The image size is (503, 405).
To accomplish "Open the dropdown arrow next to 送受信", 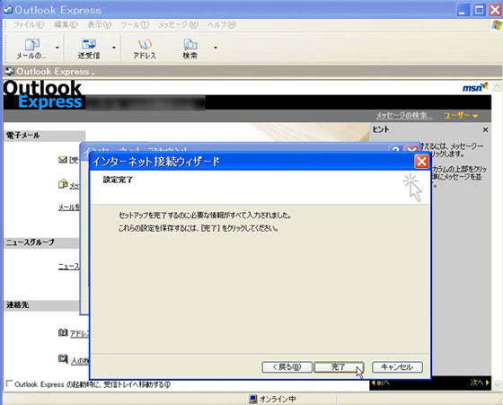I will pos(114,48).
